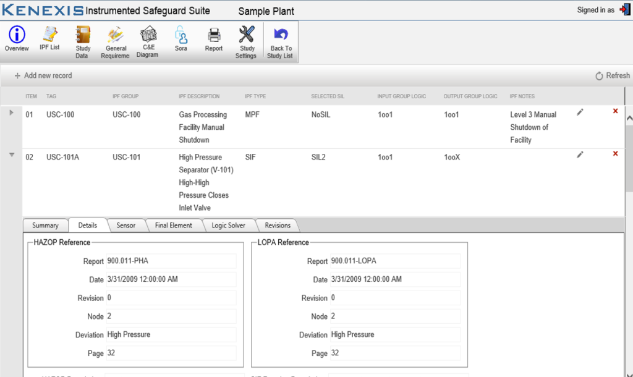The image size is (633, 377).
Task: Click the sign out icon
Action: [x=624, y=10]
